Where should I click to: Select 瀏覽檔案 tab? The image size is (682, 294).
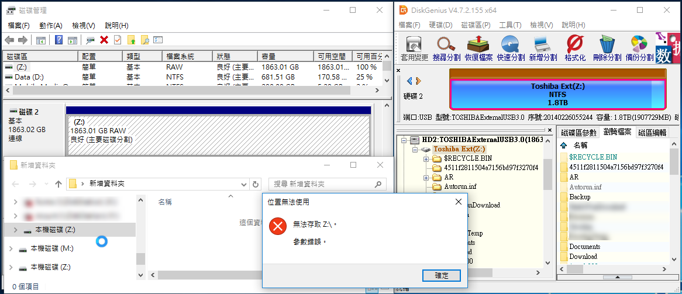click(x=617, y=132)
